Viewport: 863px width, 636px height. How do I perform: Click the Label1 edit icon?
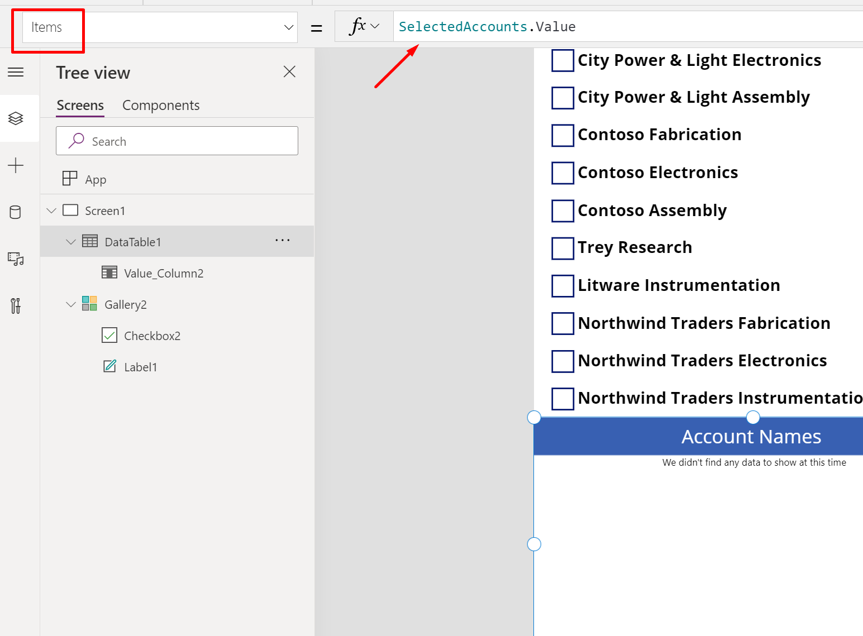click(110, 366)
